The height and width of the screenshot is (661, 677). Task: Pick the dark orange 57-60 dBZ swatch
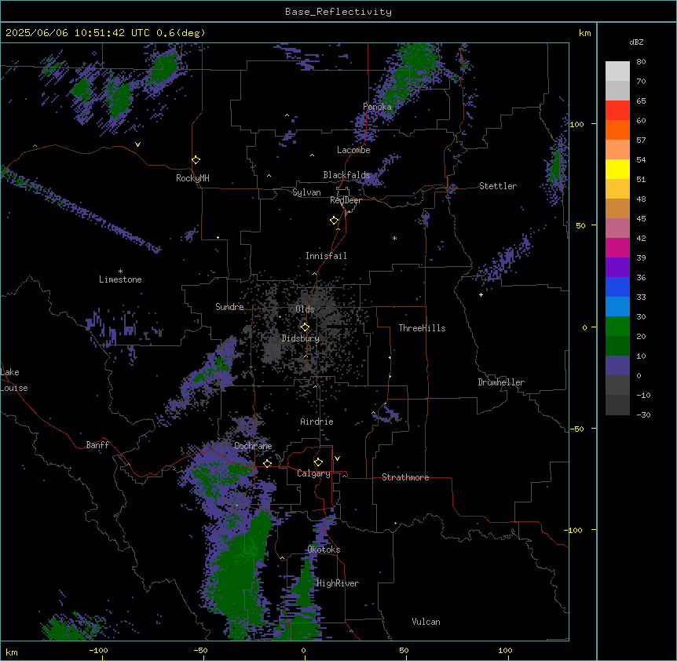click(x=617, y=130)
